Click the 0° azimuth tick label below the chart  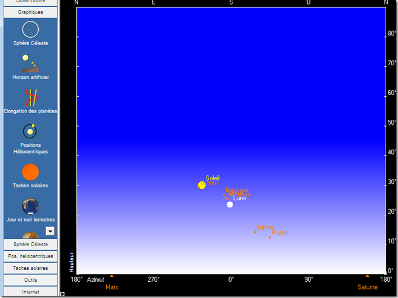pyautogui.click(x=231, y=279)
